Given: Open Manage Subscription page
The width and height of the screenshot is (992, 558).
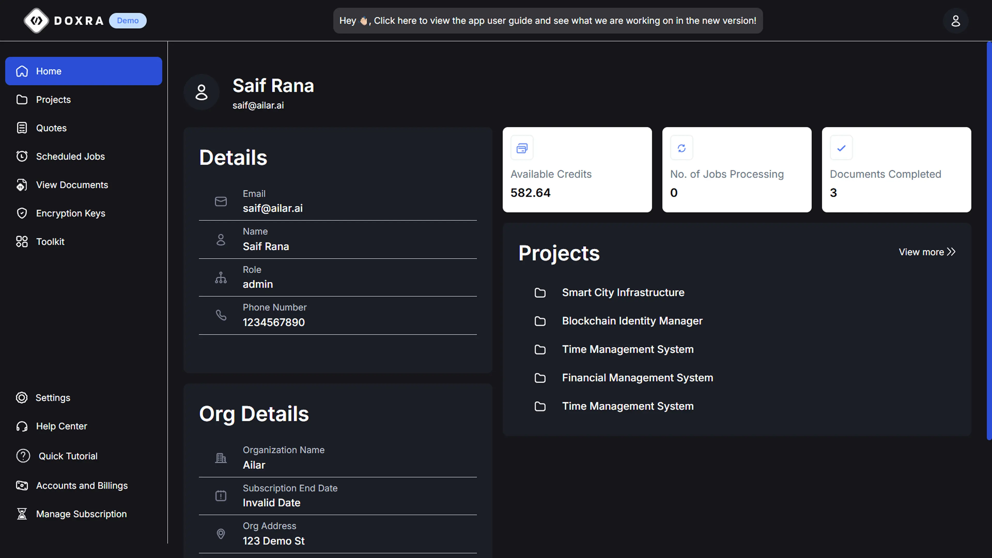Looking at the screenshot, I should [83, 514].
